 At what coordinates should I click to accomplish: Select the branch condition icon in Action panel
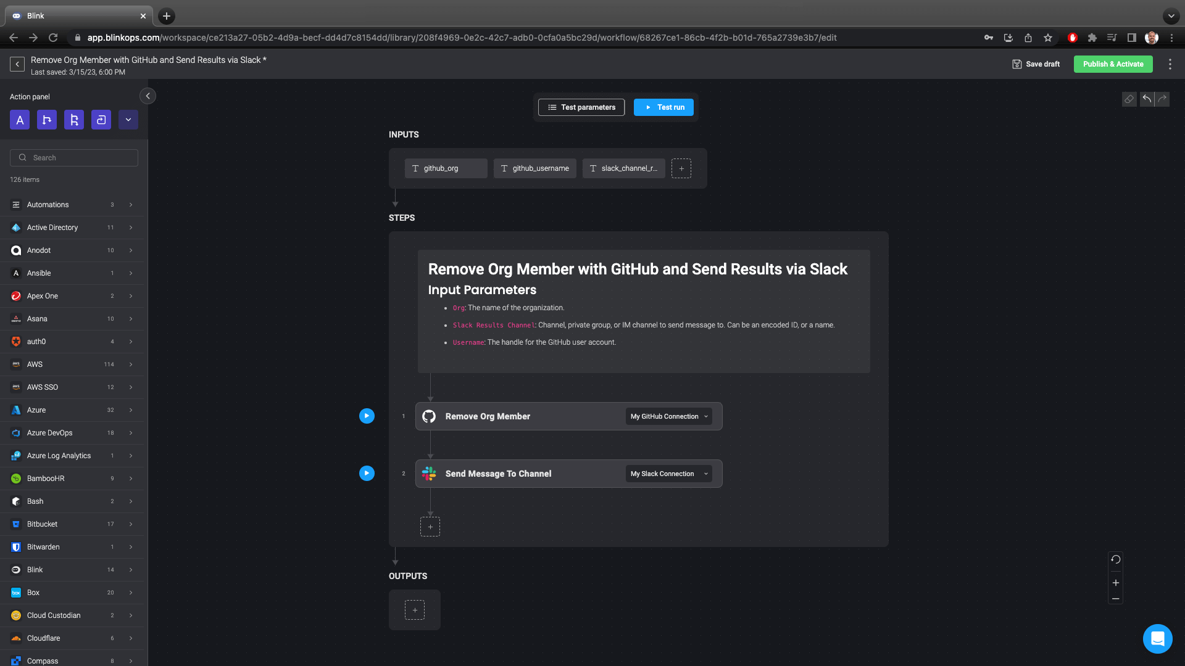47,120
